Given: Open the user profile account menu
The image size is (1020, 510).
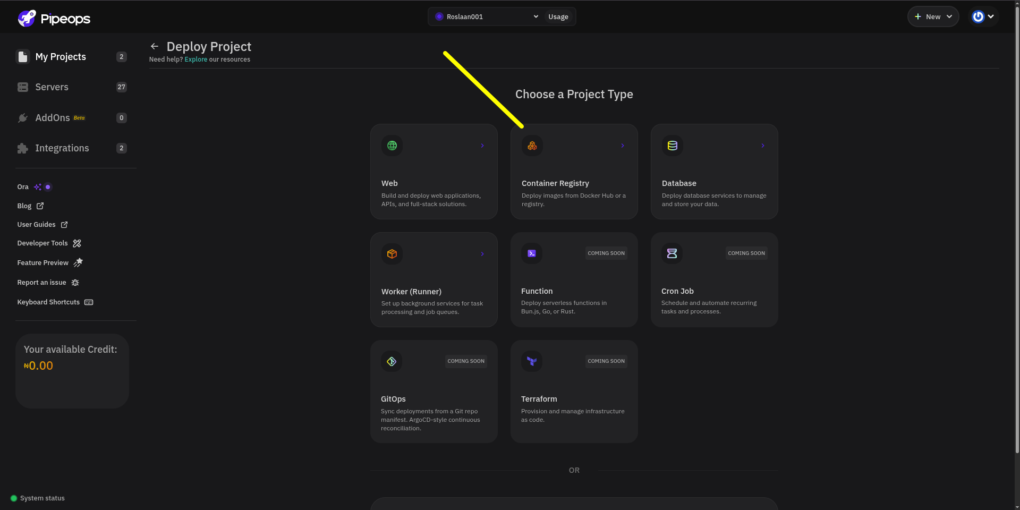Looking at the screenshot, I should [983, 16].
